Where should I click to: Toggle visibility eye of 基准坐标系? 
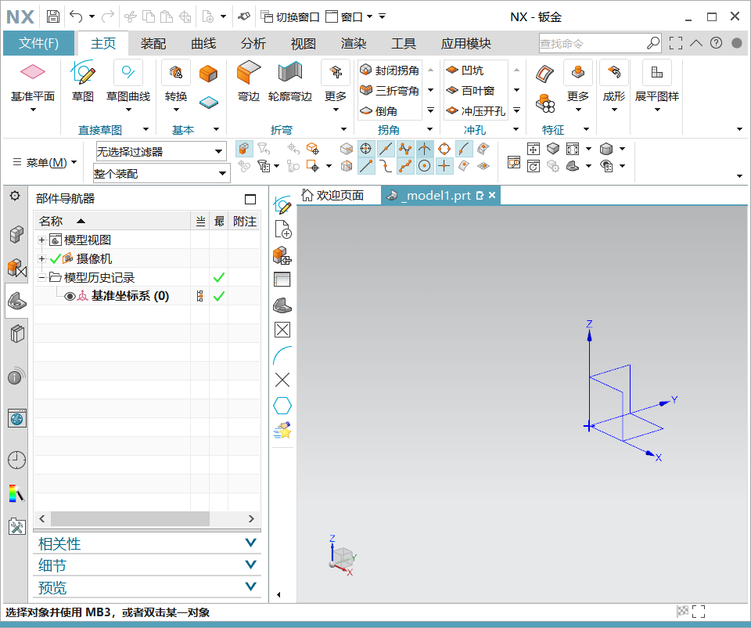pos(70,296)
